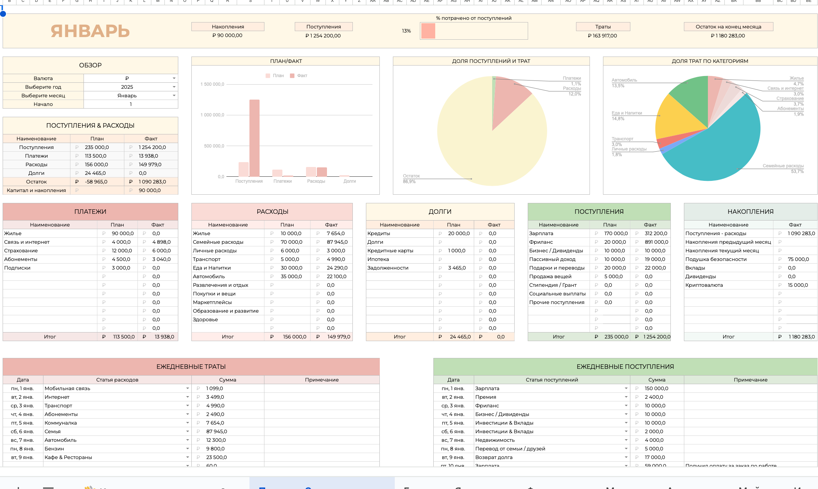Viewport: 818px width, 489px height.
Task: Select column header S
Action: click(x=250, y=1)
